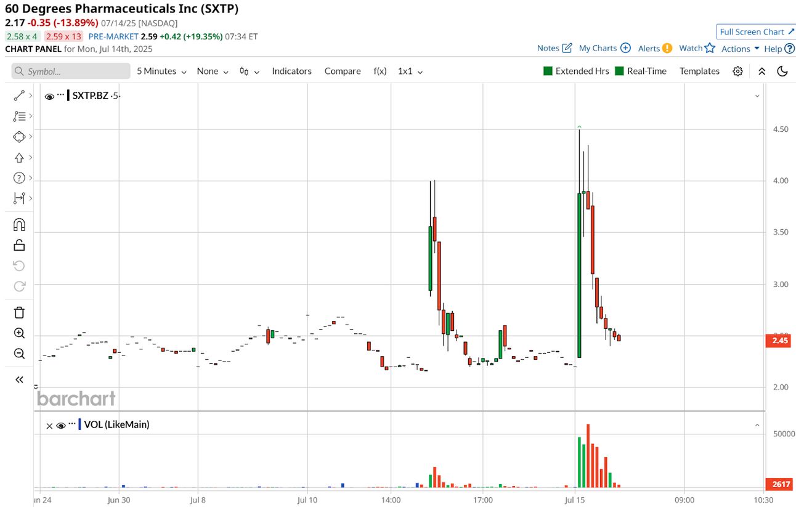The height and width of the screenshot is (507, 796).
Task: Toggle visibility of VOL indicator
Action: pyautogui.click(x=61, y=425)
